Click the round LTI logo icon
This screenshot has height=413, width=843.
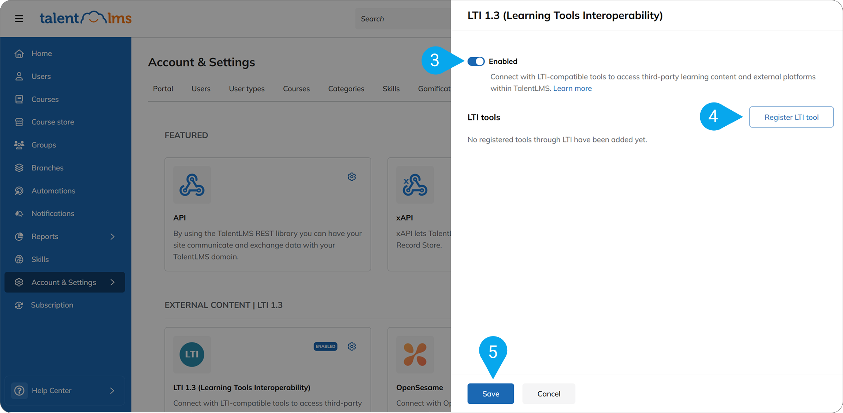[x=192, y=354]
